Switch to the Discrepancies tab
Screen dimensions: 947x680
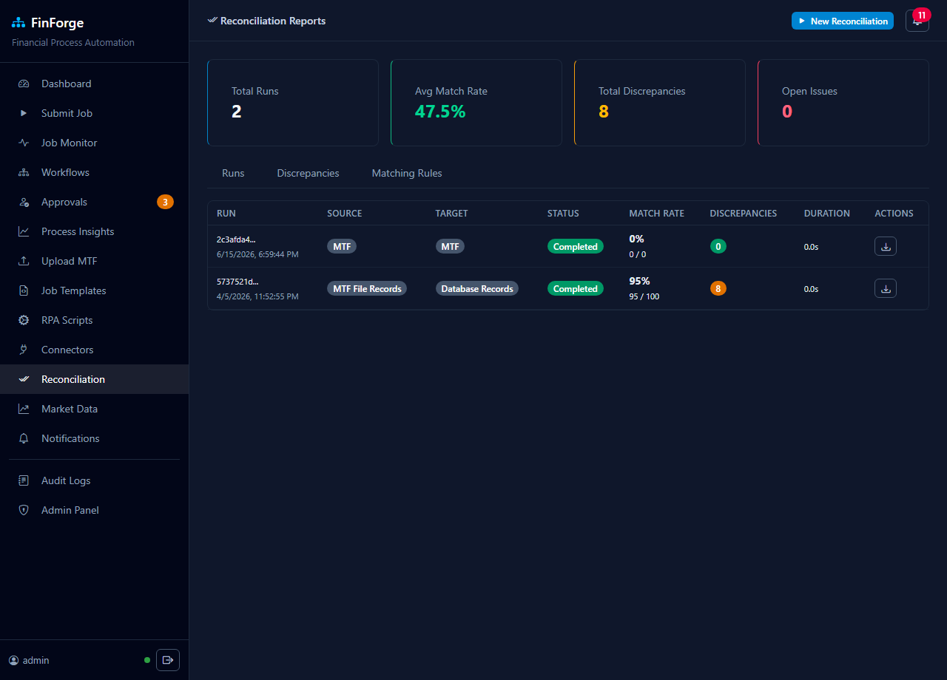point(308,173)
